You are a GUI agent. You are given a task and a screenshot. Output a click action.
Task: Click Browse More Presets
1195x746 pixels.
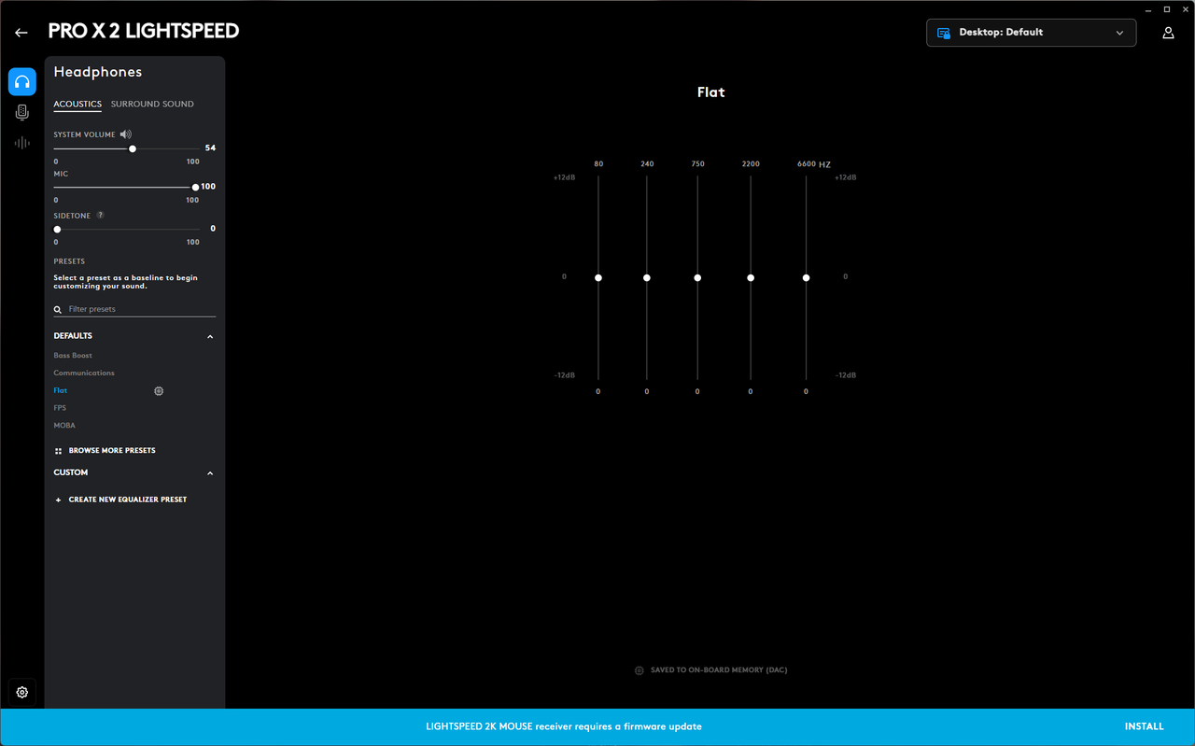pyautogui.click(x=112, y=451)
